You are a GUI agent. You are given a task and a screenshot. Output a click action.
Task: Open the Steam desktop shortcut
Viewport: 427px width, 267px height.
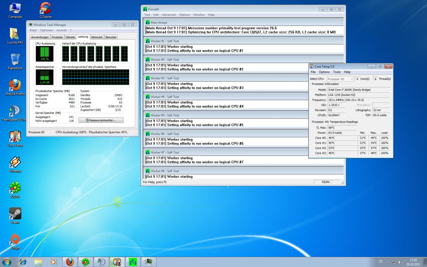tap(15, 216)
